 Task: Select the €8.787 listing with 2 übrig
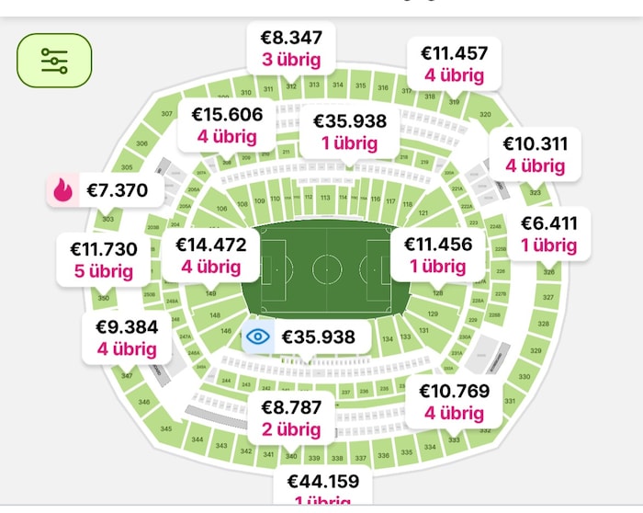tap(291, 417)
